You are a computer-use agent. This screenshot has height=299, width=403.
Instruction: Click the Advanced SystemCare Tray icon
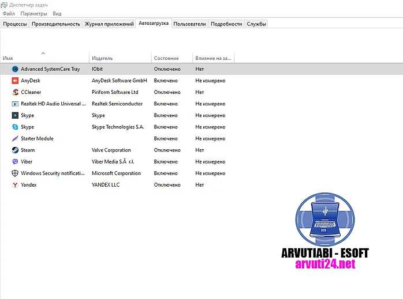[x=15, y=69]
